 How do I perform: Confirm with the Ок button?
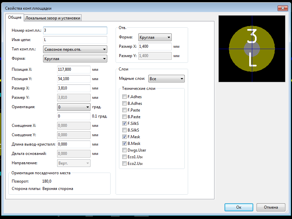(x=239, y=207)
